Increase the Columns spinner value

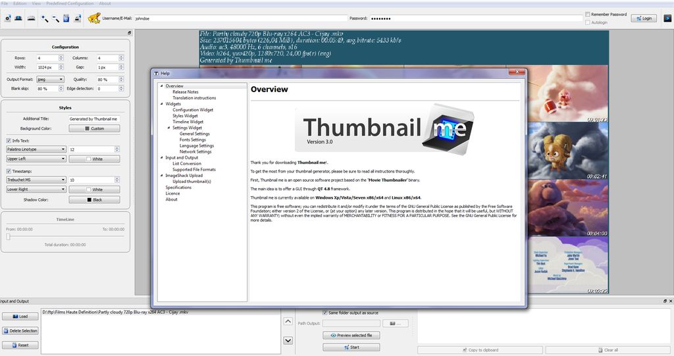121,57
